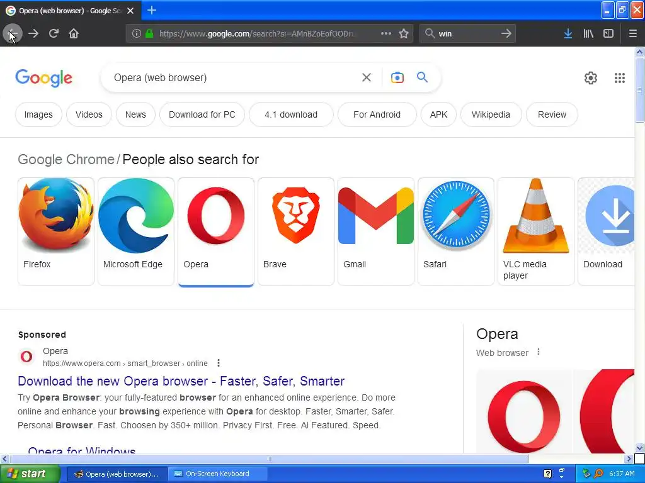Reload the current page
Viewport: 645px width, 483px height.
(x=54, y=34)
